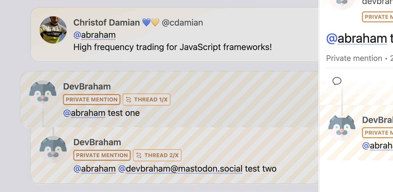Click the thread icon in Thread 2/X badge

point(139,155)
